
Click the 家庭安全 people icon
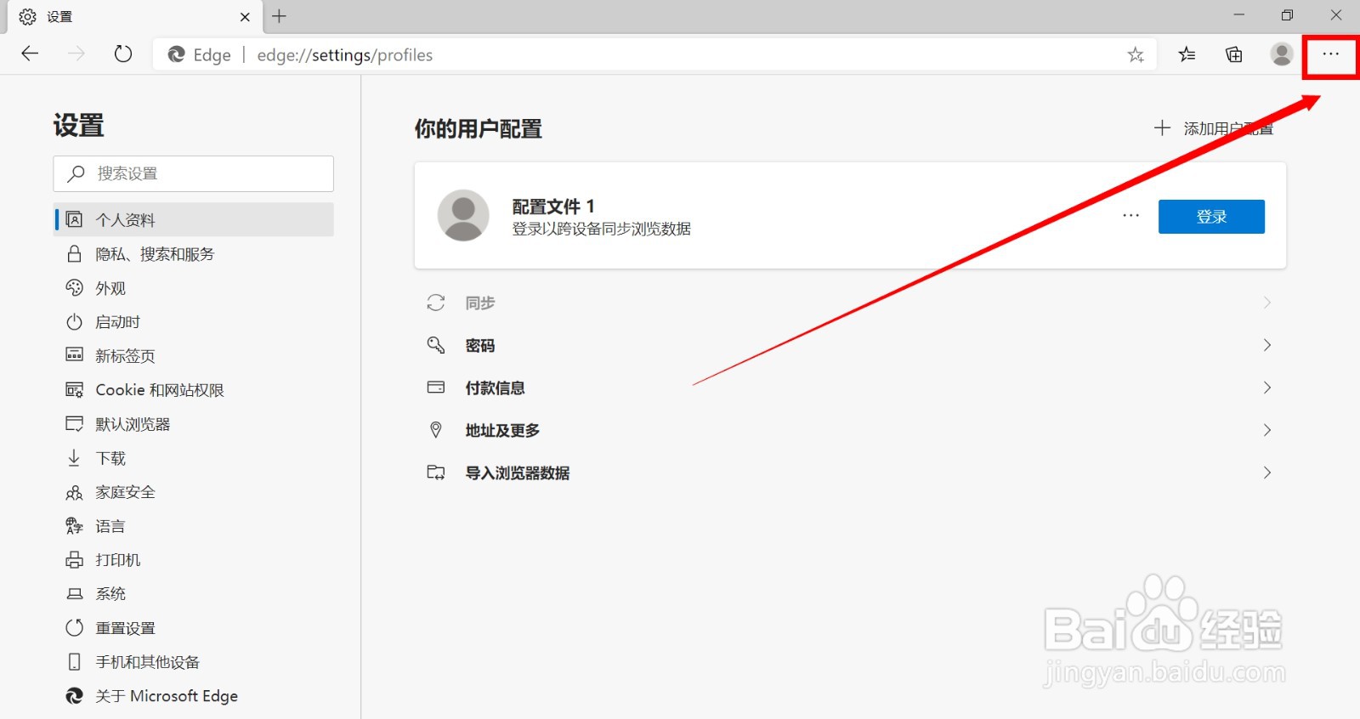(75, 492)
